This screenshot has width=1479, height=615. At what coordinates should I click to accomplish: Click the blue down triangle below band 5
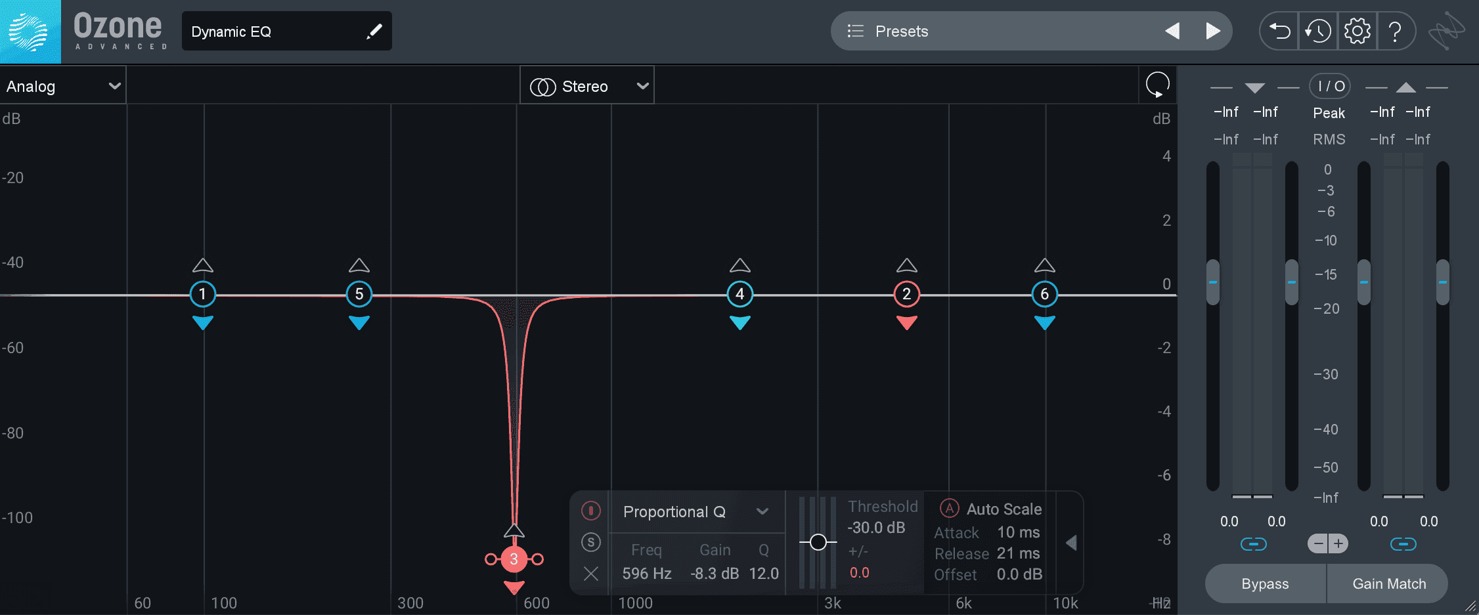coord(359,322)
